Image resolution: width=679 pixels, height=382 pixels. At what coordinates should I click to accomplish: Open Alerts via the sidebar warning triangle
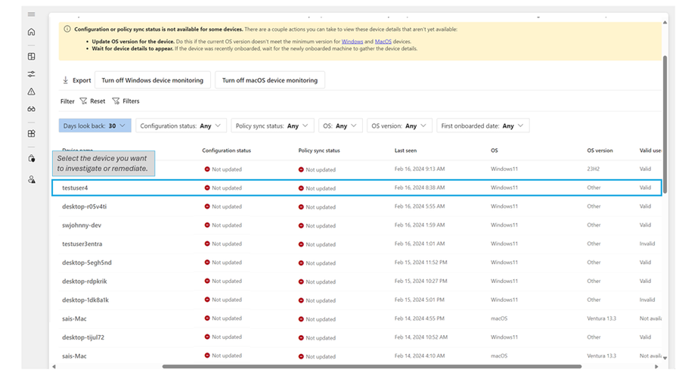point(31,92)
